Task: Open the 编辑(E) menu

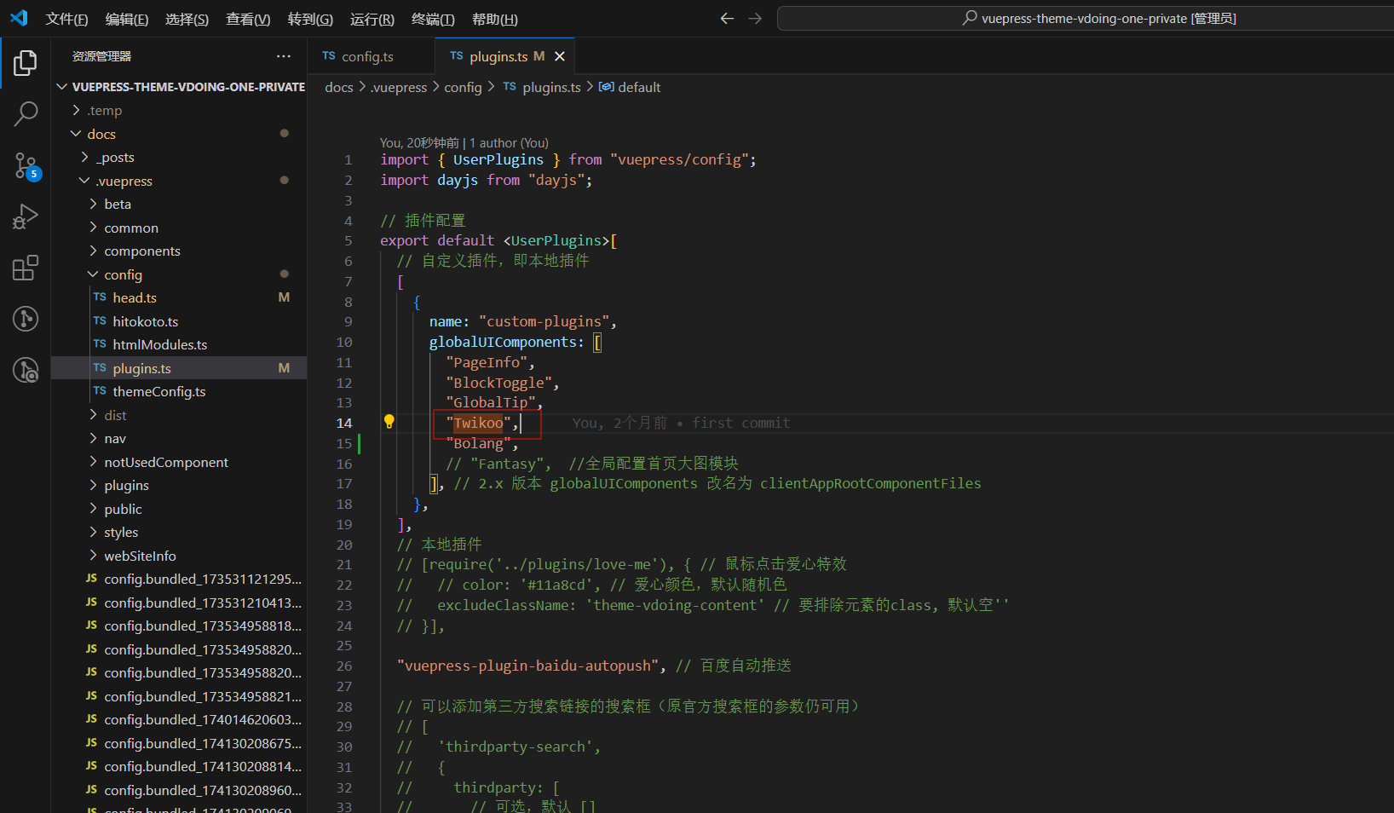Action: pos(127,19)
